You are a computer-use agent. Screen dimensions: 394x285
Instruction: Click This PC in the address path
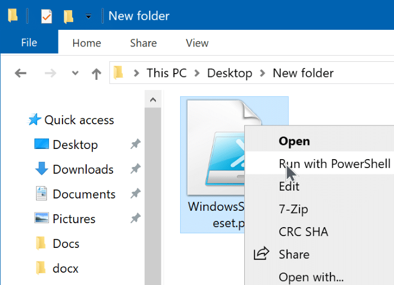(x=167, y=73)
